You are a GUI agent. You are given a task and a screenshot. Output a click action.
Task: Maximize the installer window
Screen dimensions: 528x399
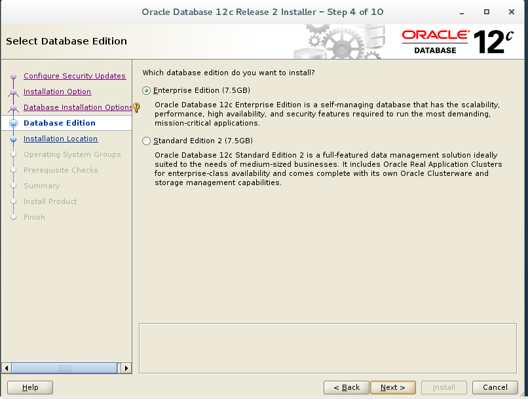click(487, 12)
